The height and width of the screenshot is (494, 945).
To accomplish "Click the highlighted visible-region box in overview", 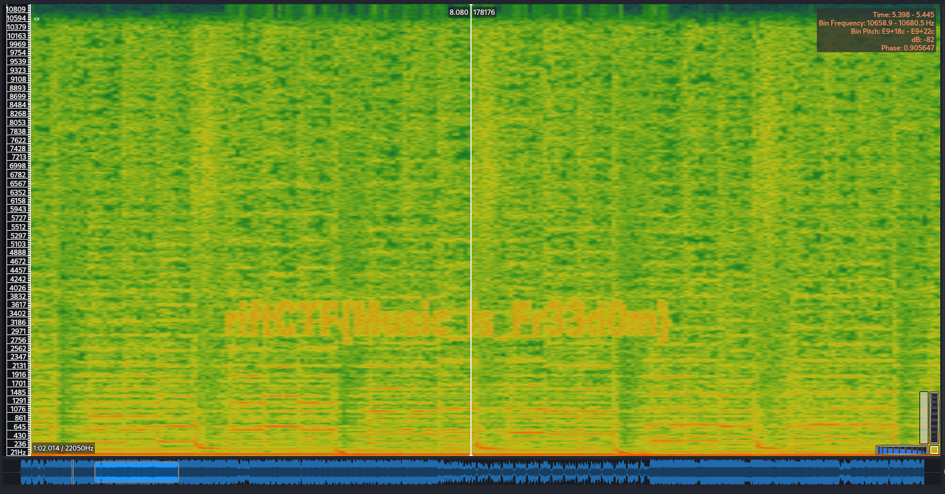I will click(136, 472).
